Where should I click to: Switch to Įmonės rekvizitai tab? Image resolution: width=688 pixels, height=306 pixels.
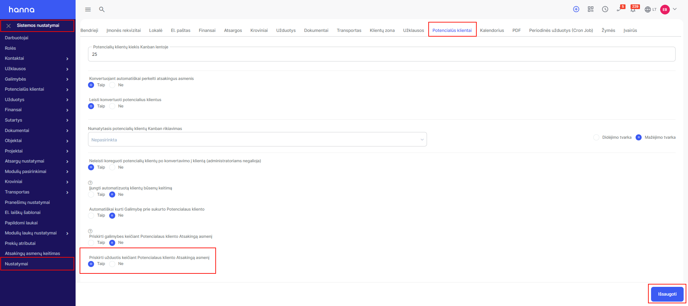pos(124,30)
